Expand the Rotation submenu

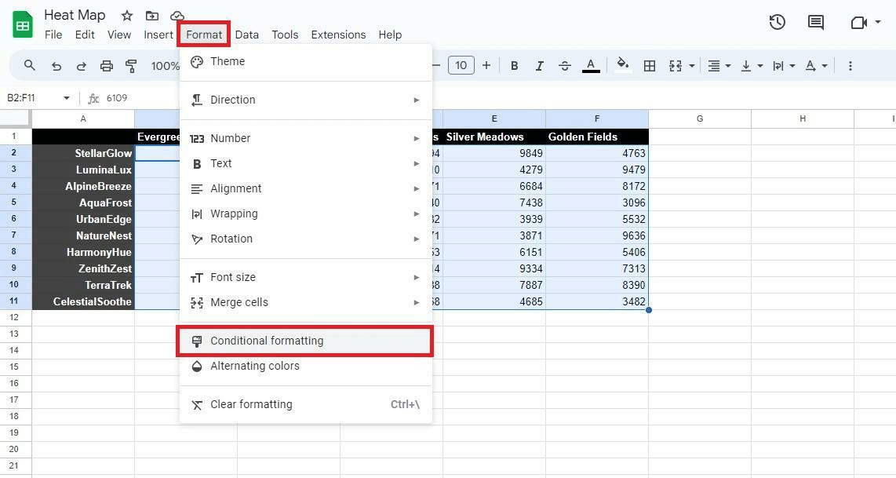point(306,239)
